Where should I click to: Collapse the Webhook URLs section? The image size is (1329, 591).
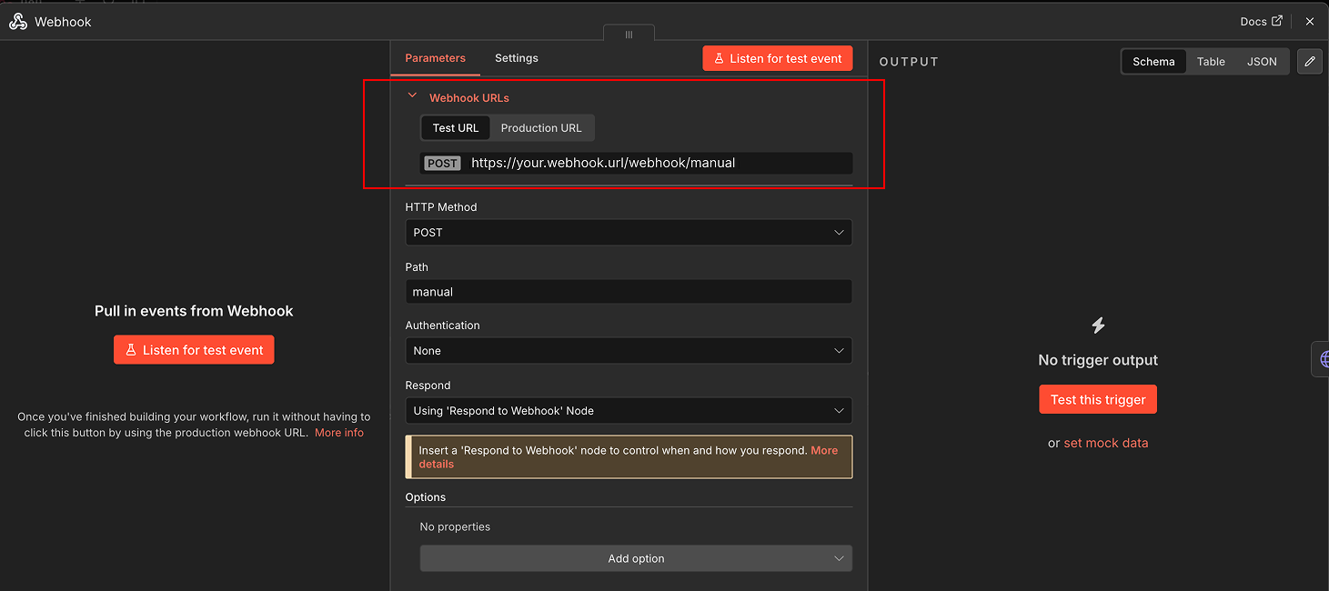click(x=412, y=95)
